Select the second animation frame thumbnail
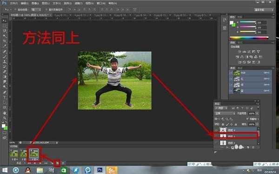Image resolution: width=279 pixels, height=174 pixels. coord(23,153)
